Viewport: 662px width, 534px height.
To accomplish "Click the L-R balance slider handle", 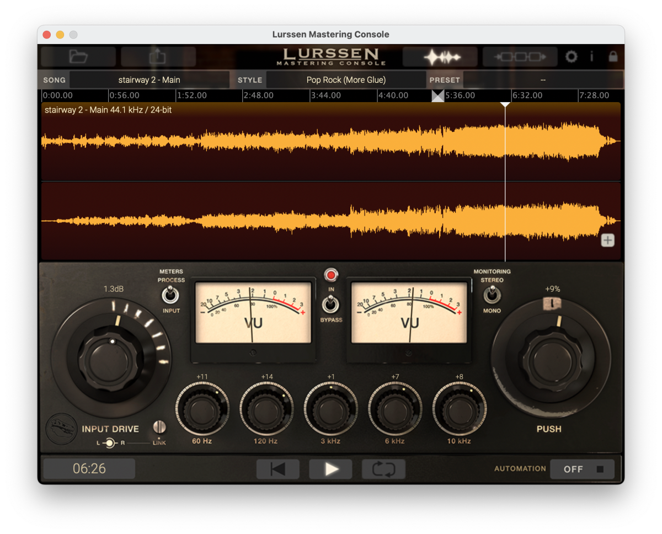I will (110, 442).
